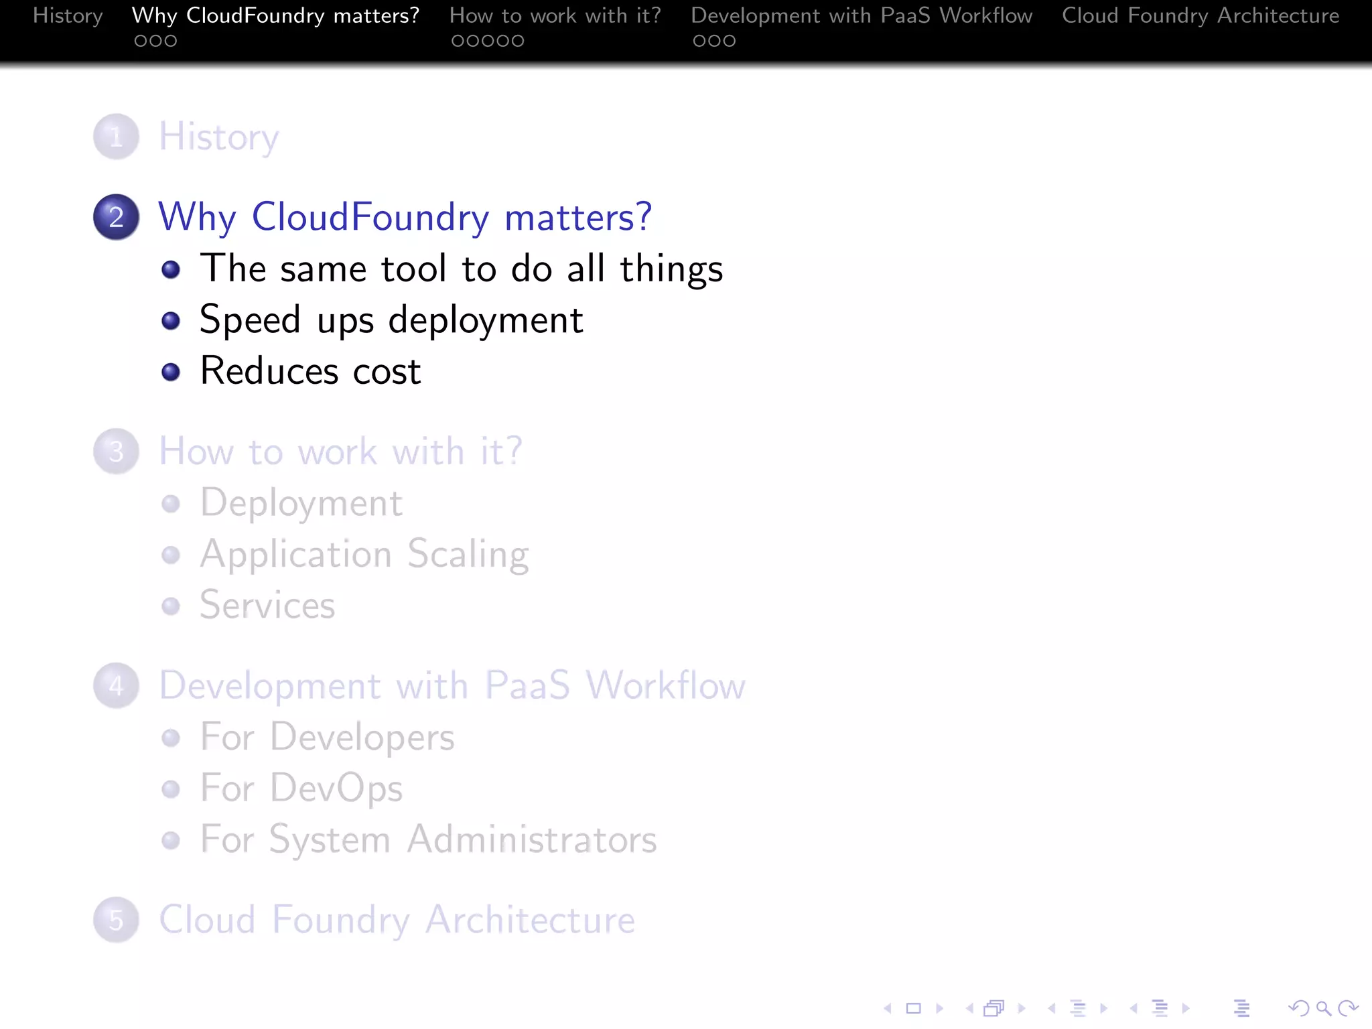Click the section navigation lines icon
Screen dimensions: 1372x1029
pyautogui.click(x=1160, y=1008)
